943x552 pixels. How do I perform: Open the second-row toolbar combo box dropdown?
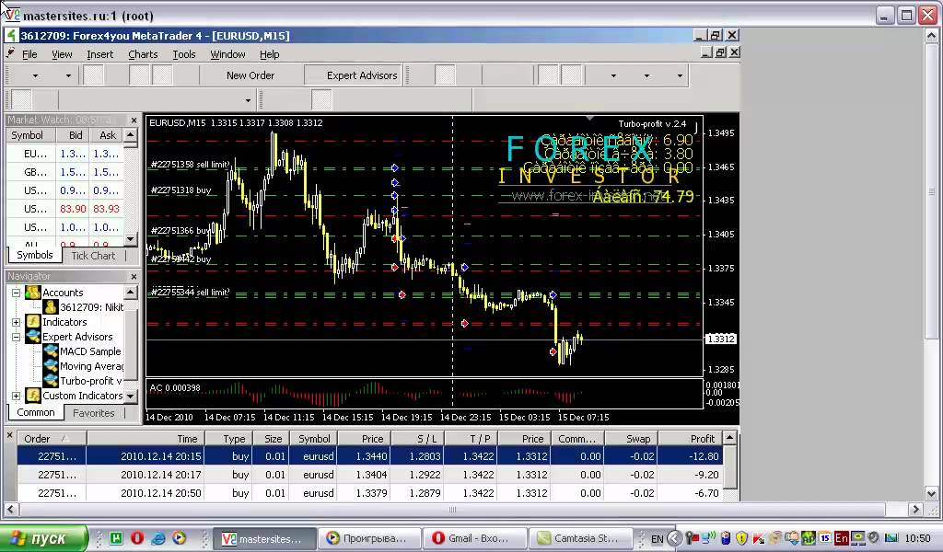click(248, 100)
